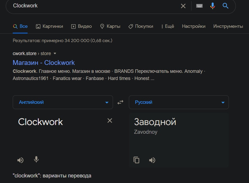The height and width of the screenshot is (183, 249).
Task: Click the translated word Заводной
Action: coord(155,122)
